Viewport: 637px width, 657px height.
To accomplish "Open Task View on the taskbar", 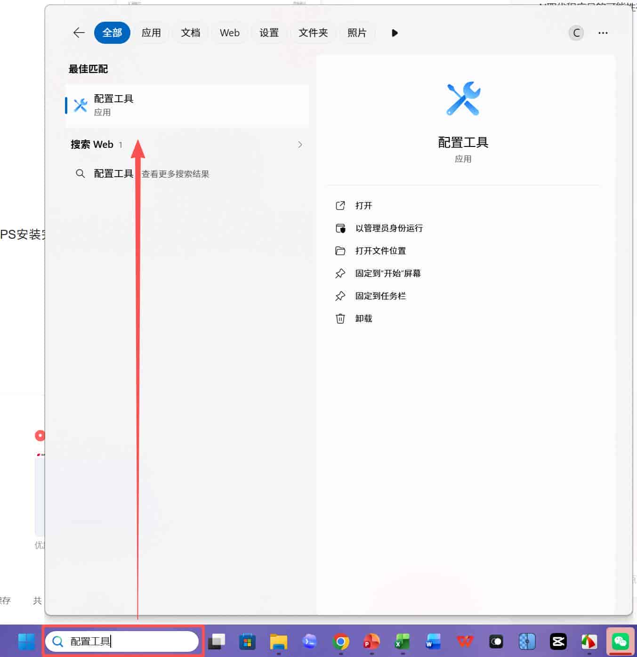I will click(217, 641).
